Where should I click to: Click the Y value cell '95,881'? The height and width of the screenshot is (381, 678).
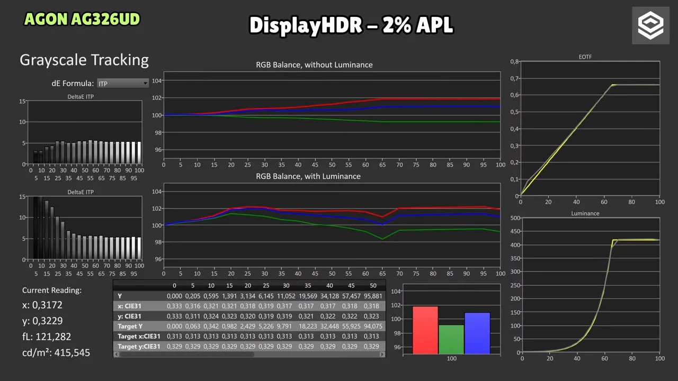373,296
